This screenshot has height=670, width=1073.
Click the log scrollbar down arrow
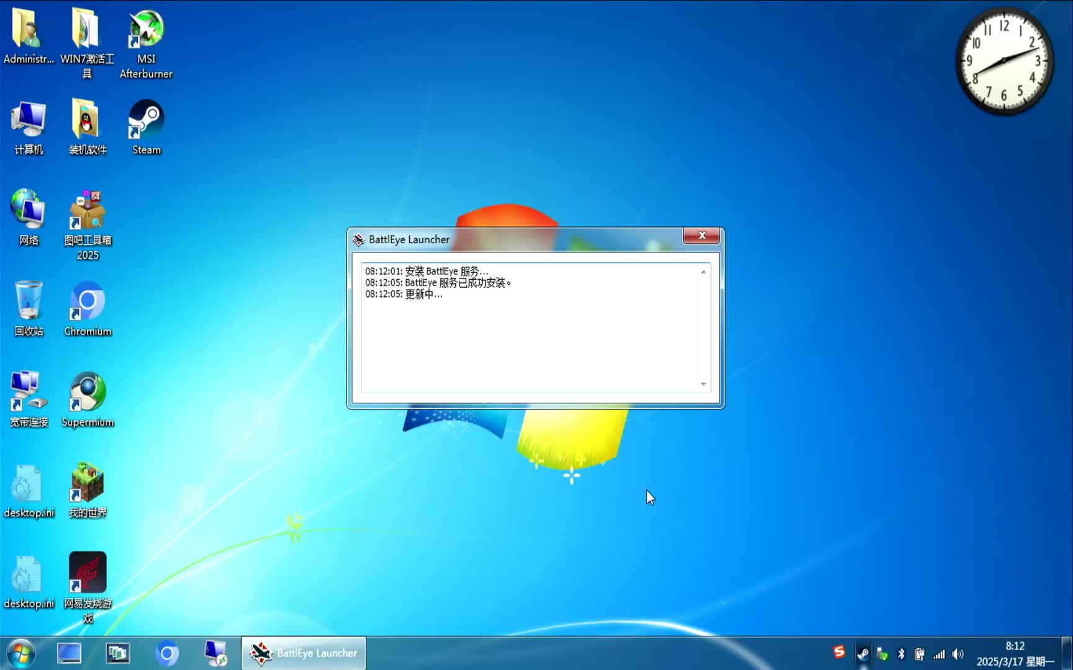pyautogui.click(x=703, y=383)
